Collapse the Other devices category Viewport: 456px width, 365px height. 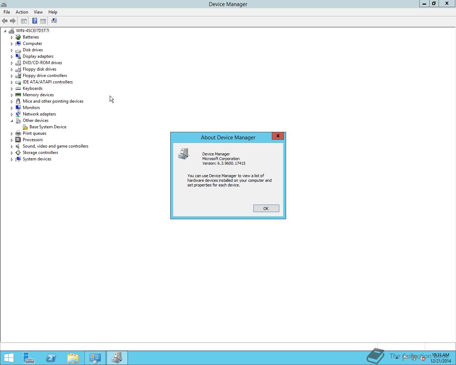click(x=12, y=121)
